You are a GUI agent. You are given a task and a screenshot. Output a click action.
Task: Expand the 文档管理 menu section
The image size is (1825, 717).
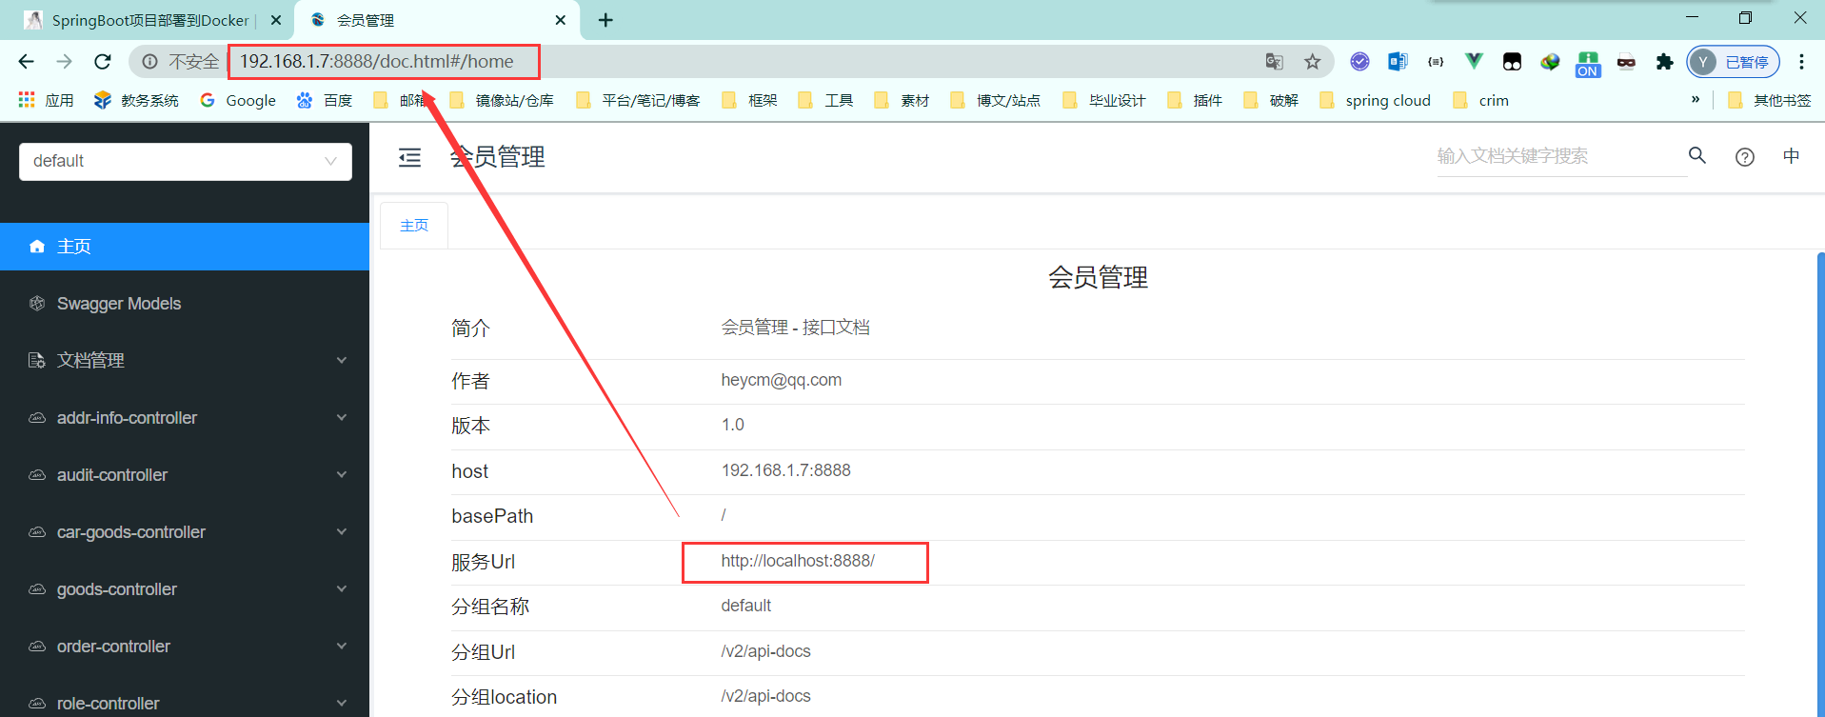185,360
